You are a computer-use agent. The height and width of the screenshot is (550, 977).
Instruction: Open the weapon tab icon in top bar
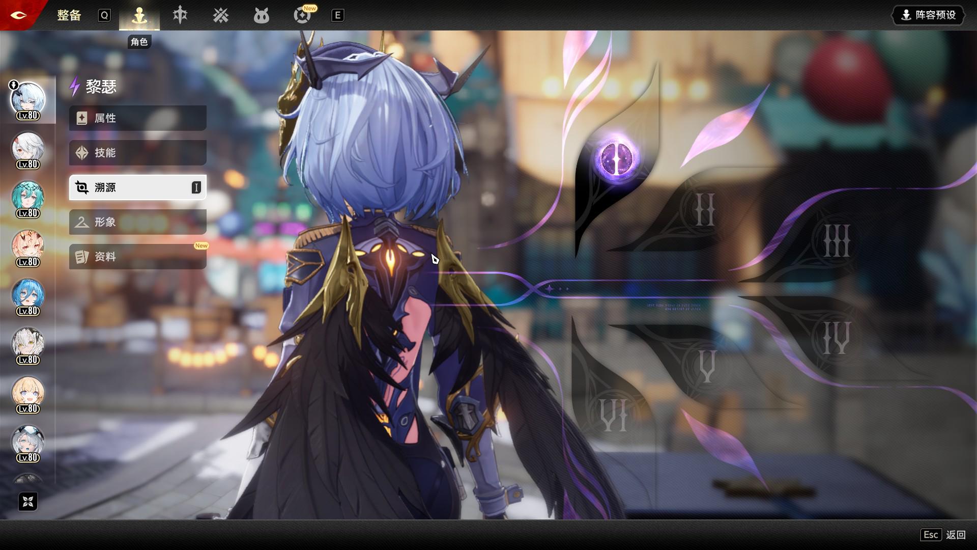180,15
